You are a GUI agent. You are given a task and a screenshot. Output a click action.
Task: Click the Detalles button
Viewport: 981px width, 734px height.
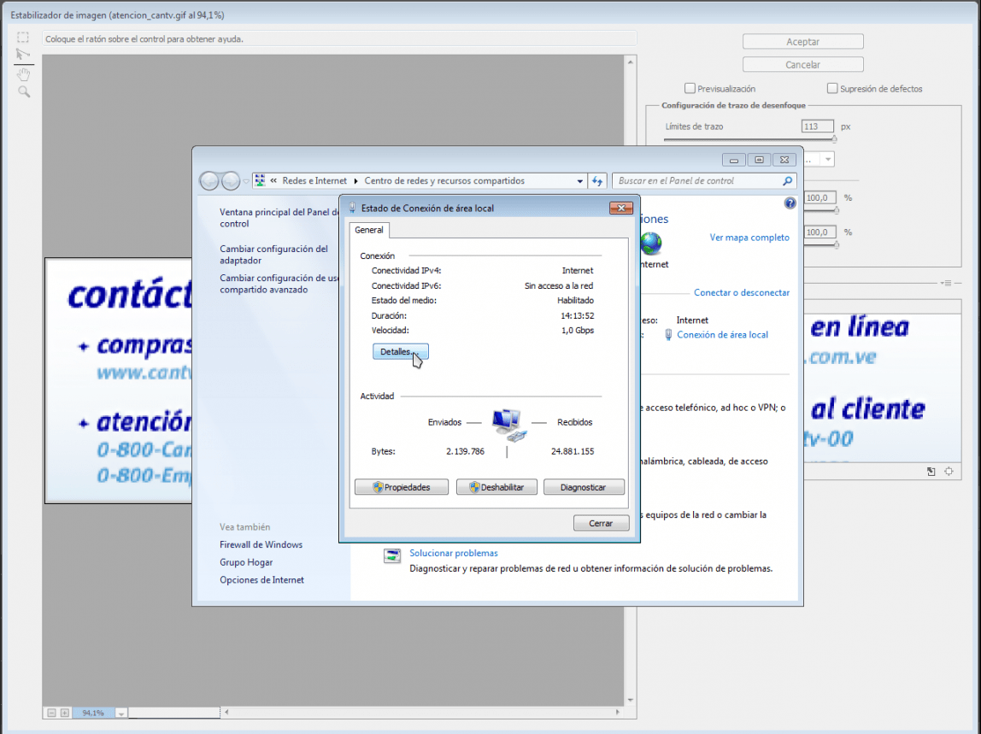(400, 351)
